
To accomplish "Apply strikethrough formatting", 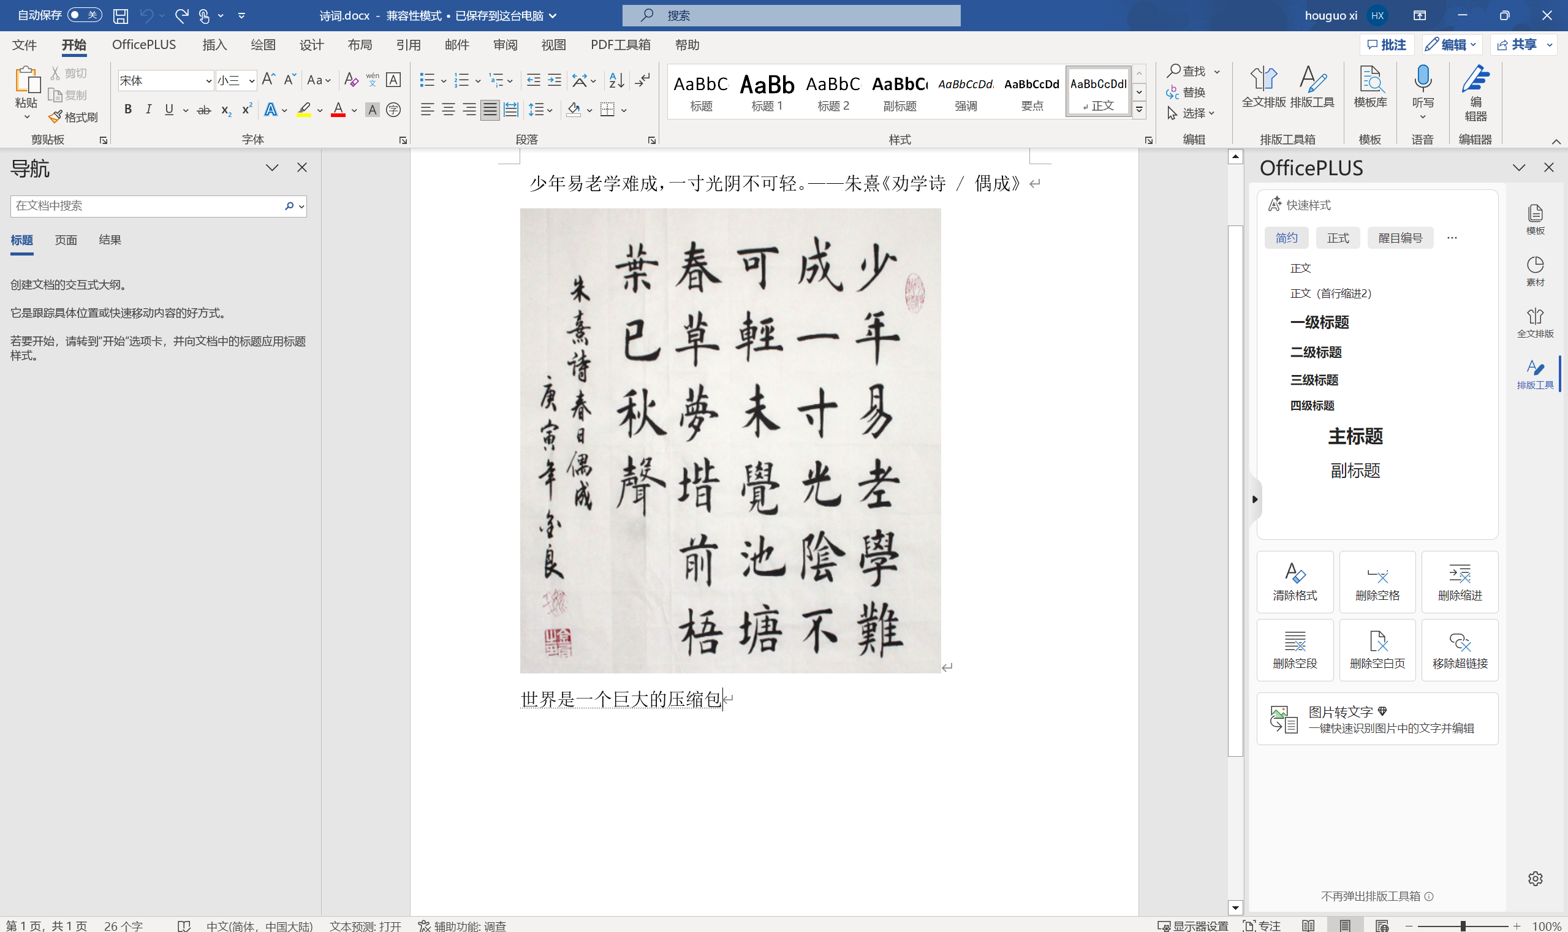I will point(203,110).
